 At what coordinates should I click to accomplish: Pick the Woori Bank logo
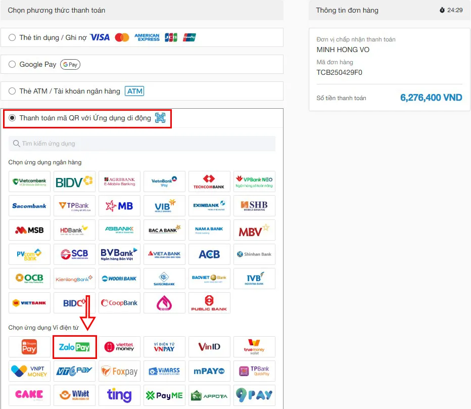[120, 279]
